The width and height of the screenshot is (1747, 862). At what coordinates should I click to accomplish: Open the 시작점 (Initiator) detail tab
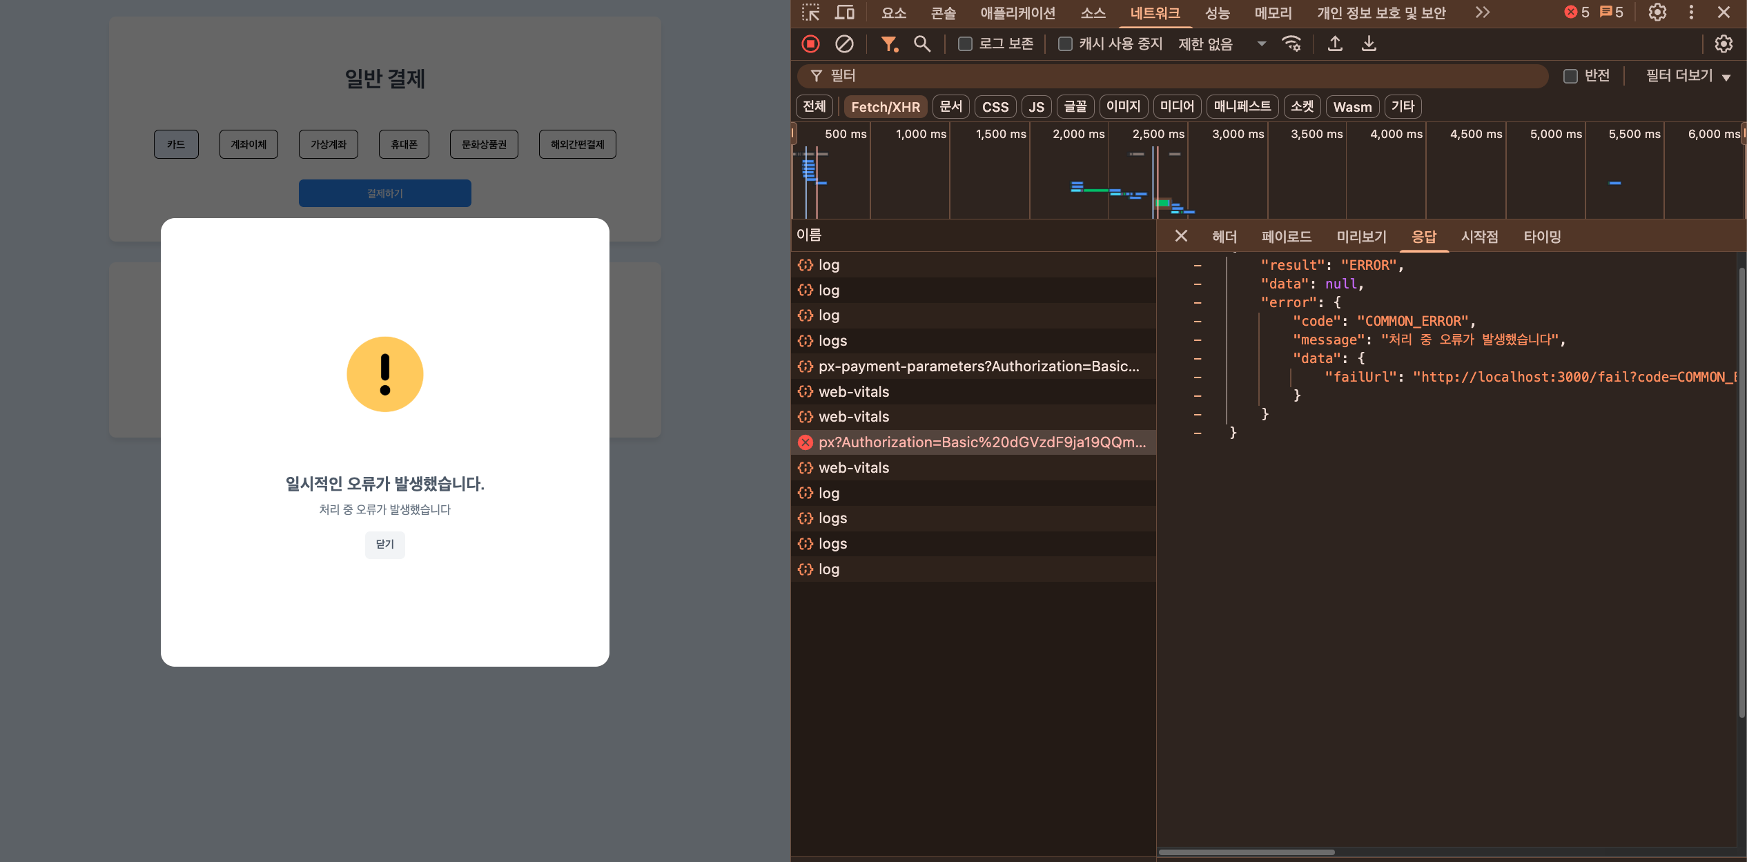pyautogui.click(x=1480, y=236)
